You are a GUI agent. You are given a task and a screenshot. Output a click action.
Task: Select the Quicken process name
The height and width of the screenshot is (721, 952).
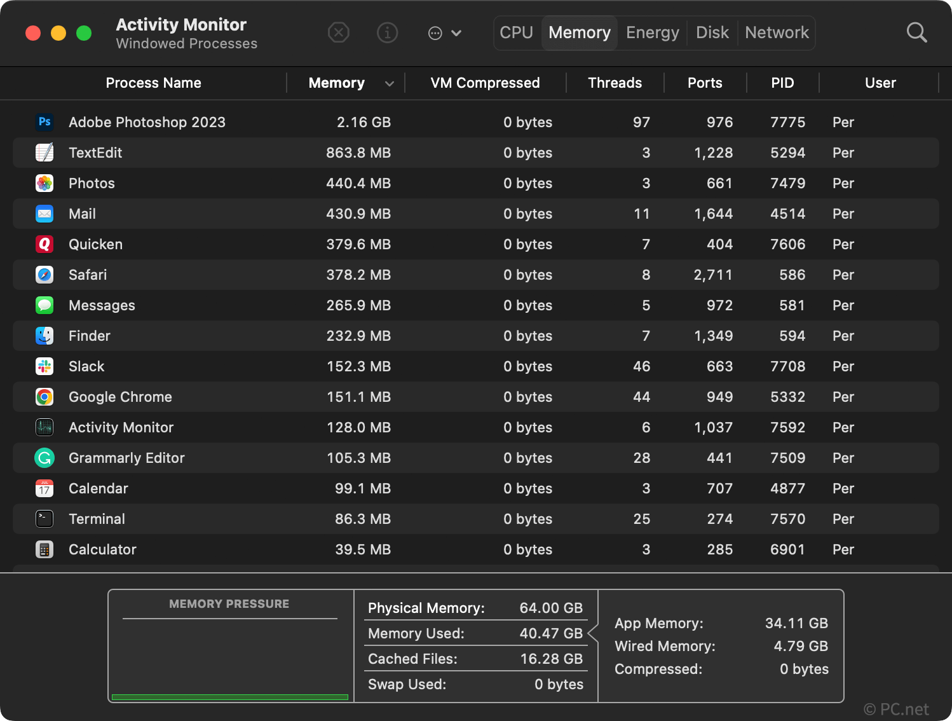pos(95,244)
